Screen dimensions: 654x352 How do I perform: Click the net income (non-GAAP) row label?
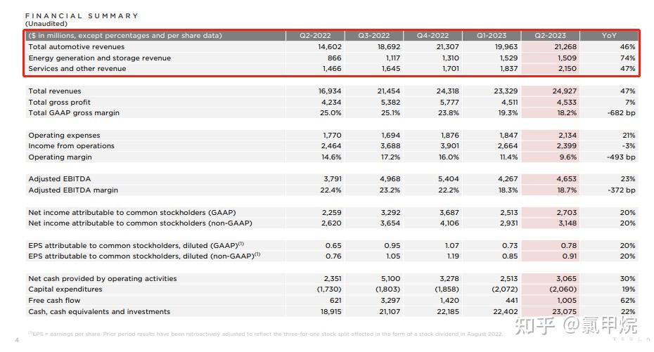coord(140,223)
